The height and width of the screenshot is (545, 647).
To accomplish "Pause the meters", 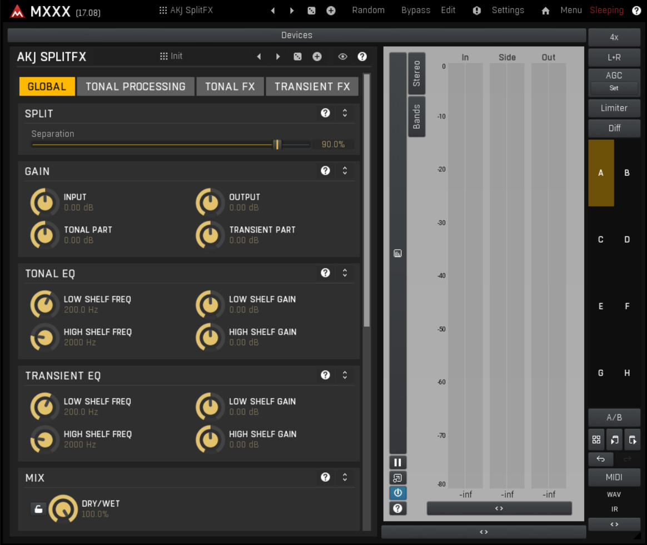I will coord(398,463).
